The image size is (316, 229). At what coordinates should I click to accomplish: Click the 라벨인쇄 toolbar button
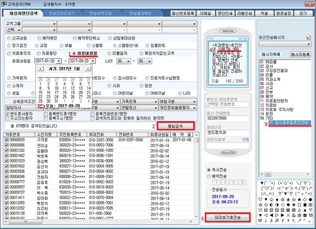243,13
